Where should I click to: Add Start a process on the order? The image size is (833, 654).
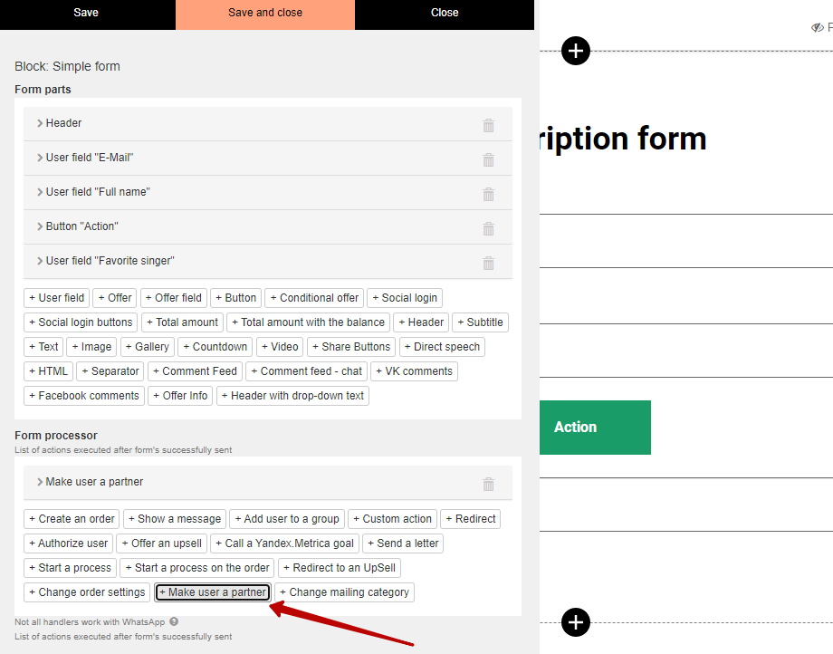pos(197,568)
